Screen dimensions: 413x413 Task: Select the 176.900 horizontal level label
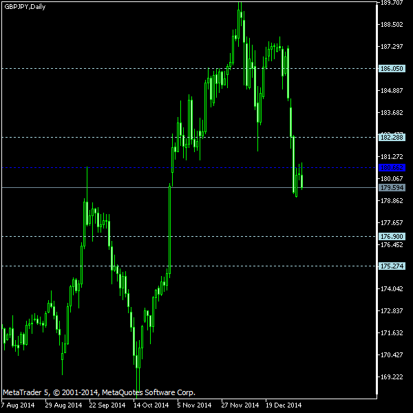(x=392, y=237)
